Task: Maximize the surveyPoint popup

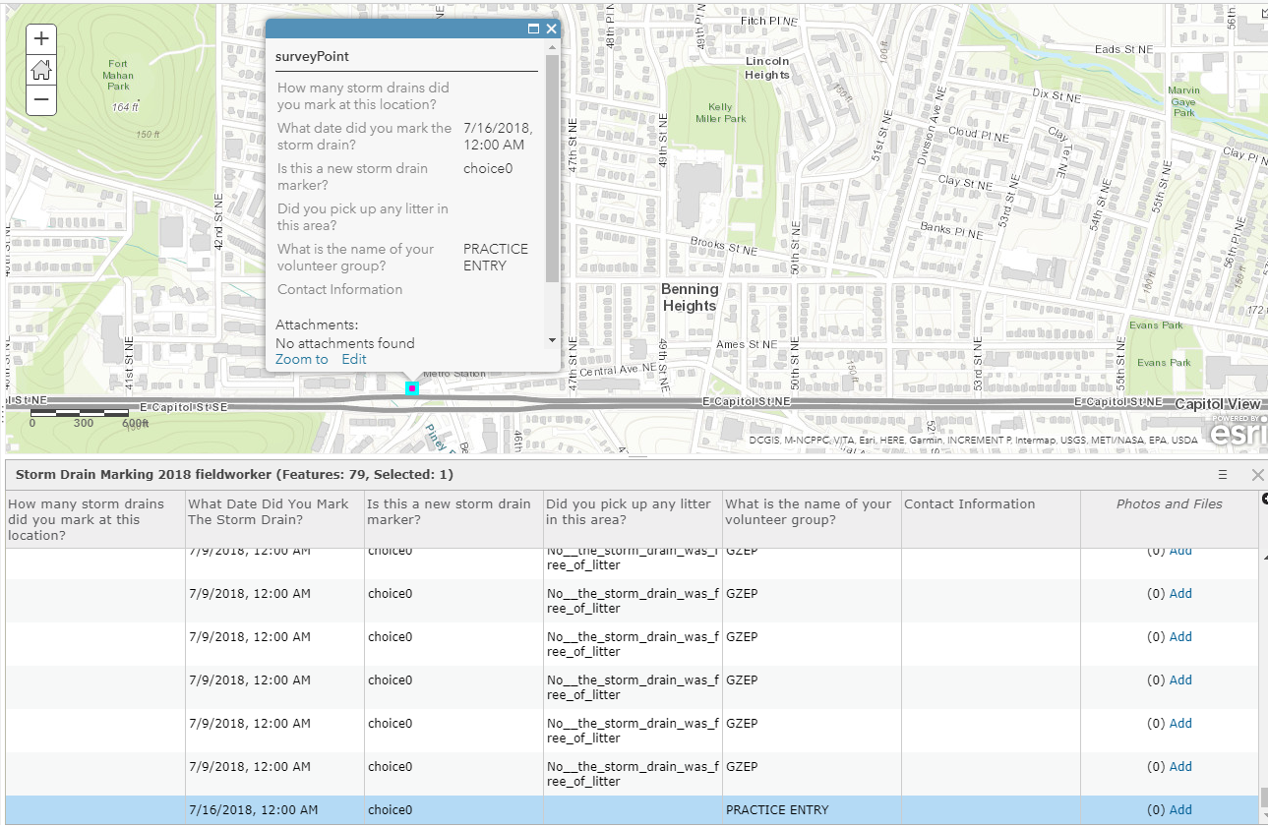Action: click(x=533, y=30)
